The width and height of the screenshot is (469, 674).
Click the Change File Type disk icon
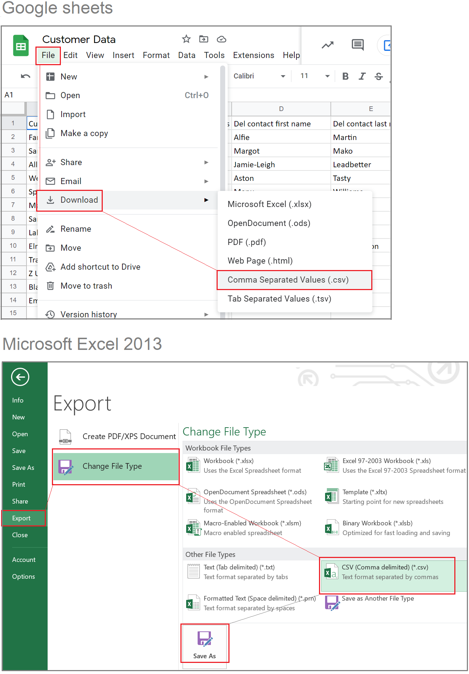coord(66,467)
